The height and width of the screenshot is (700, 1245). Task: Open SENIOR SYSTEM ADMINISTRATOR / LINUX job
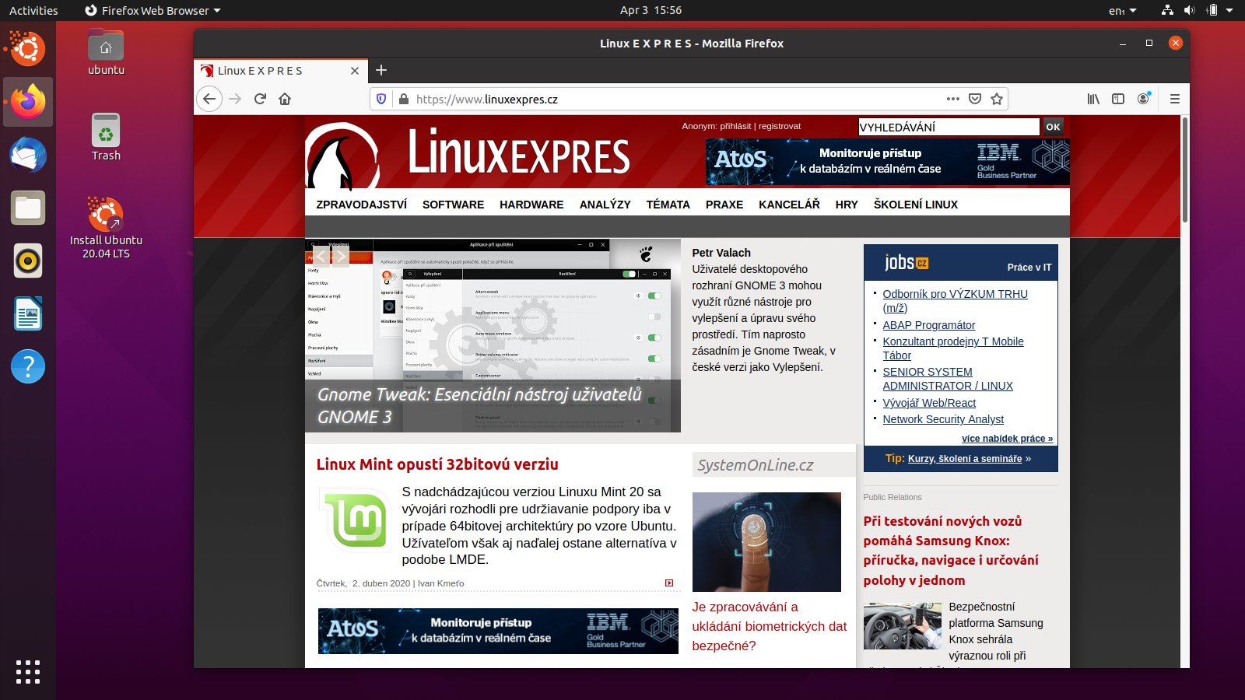(948, 379)
